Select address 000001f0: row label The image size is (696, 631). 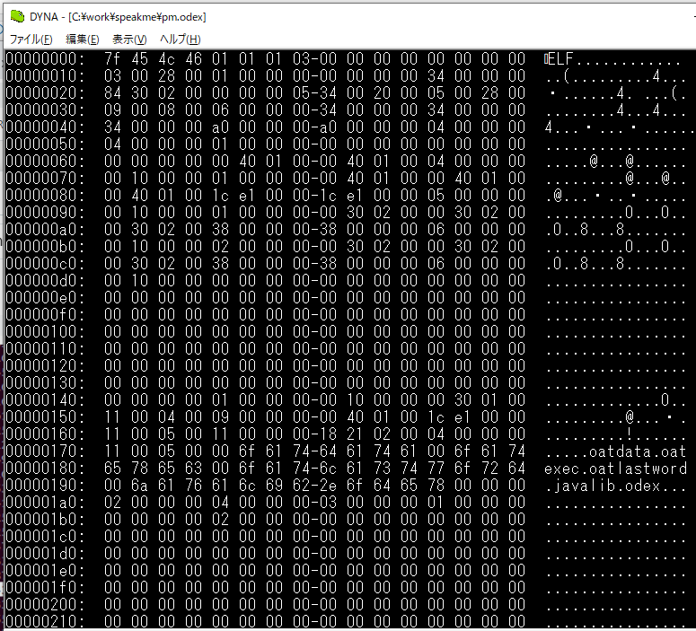pyautogui.click(x=45, y=588)
